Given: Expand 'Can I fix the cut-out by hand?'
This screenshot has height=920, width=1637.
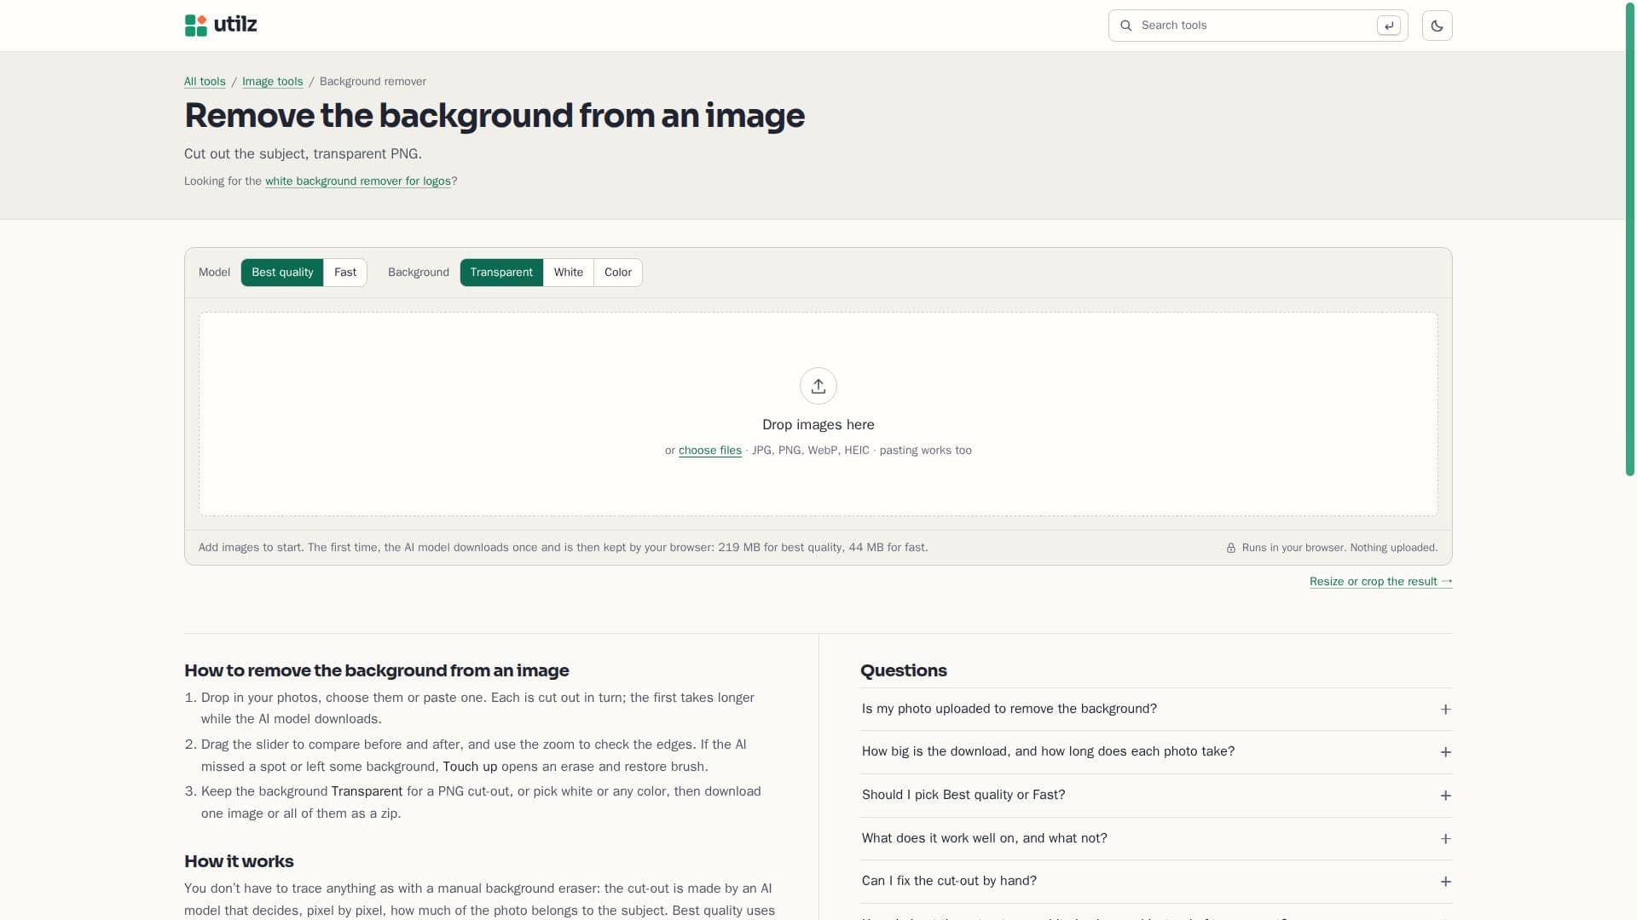Looking at the screenshot, I should click(x=1156, y=882).
